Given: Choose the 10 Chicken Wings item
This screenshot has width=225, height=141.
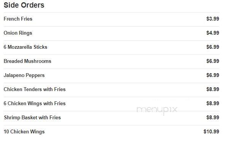Looking at the screenshot, I should click(x=24, y=132).
